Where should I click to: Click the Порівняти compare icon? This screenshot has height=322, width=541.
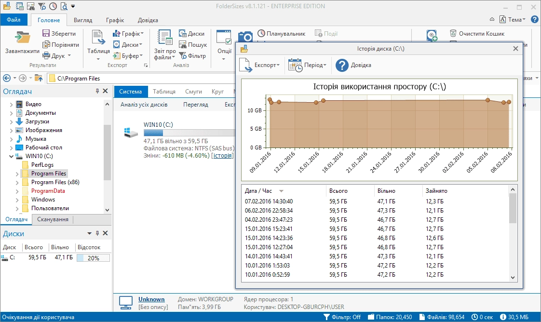[46, 44]
